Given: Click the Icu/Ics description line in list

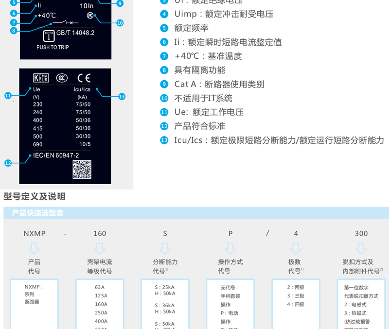Looking at the screenshot, I should click(279, 140).
